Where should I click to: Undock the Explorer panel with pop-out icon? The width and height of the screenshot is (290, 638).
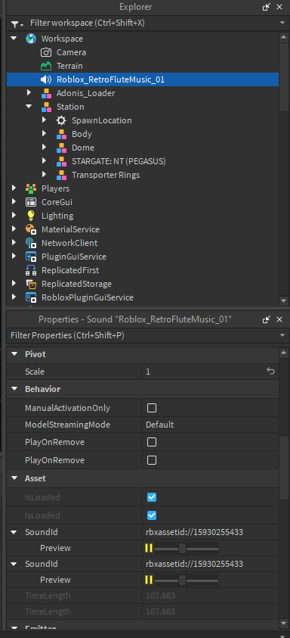tap(267, 7)
